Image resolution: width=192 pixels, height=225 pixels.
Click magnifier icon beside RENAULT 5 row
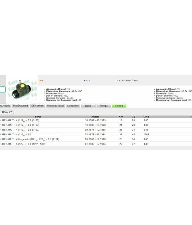coord(1,144)
